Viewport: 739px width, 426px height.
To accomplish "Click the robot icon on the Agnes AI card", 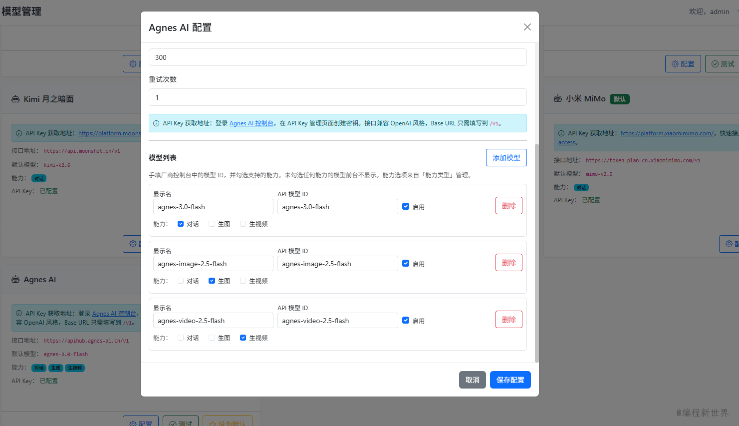I will [15, 280].
